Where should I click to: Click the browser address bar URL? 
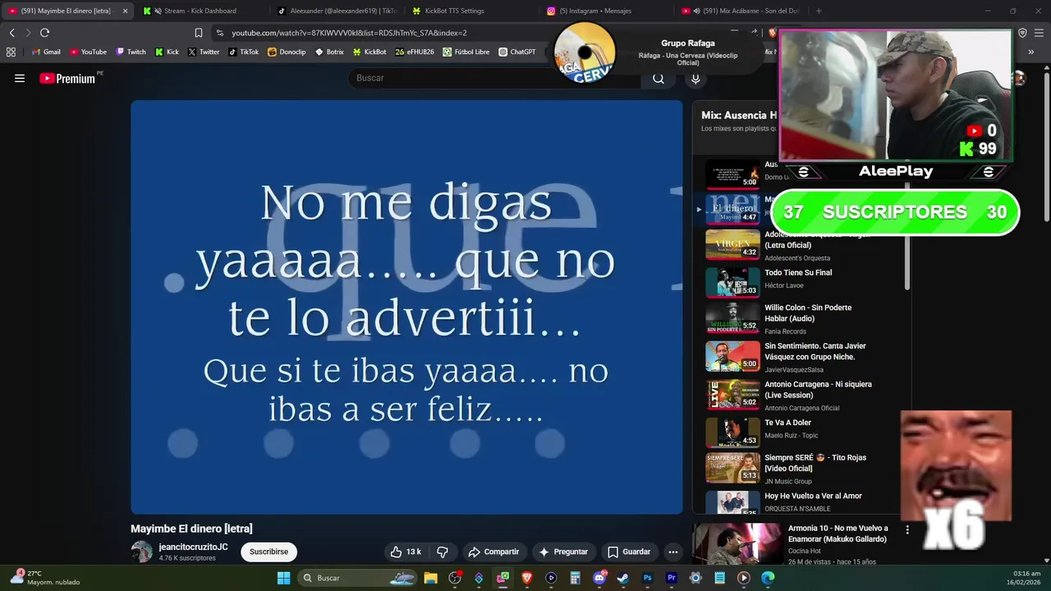point(349,33)
